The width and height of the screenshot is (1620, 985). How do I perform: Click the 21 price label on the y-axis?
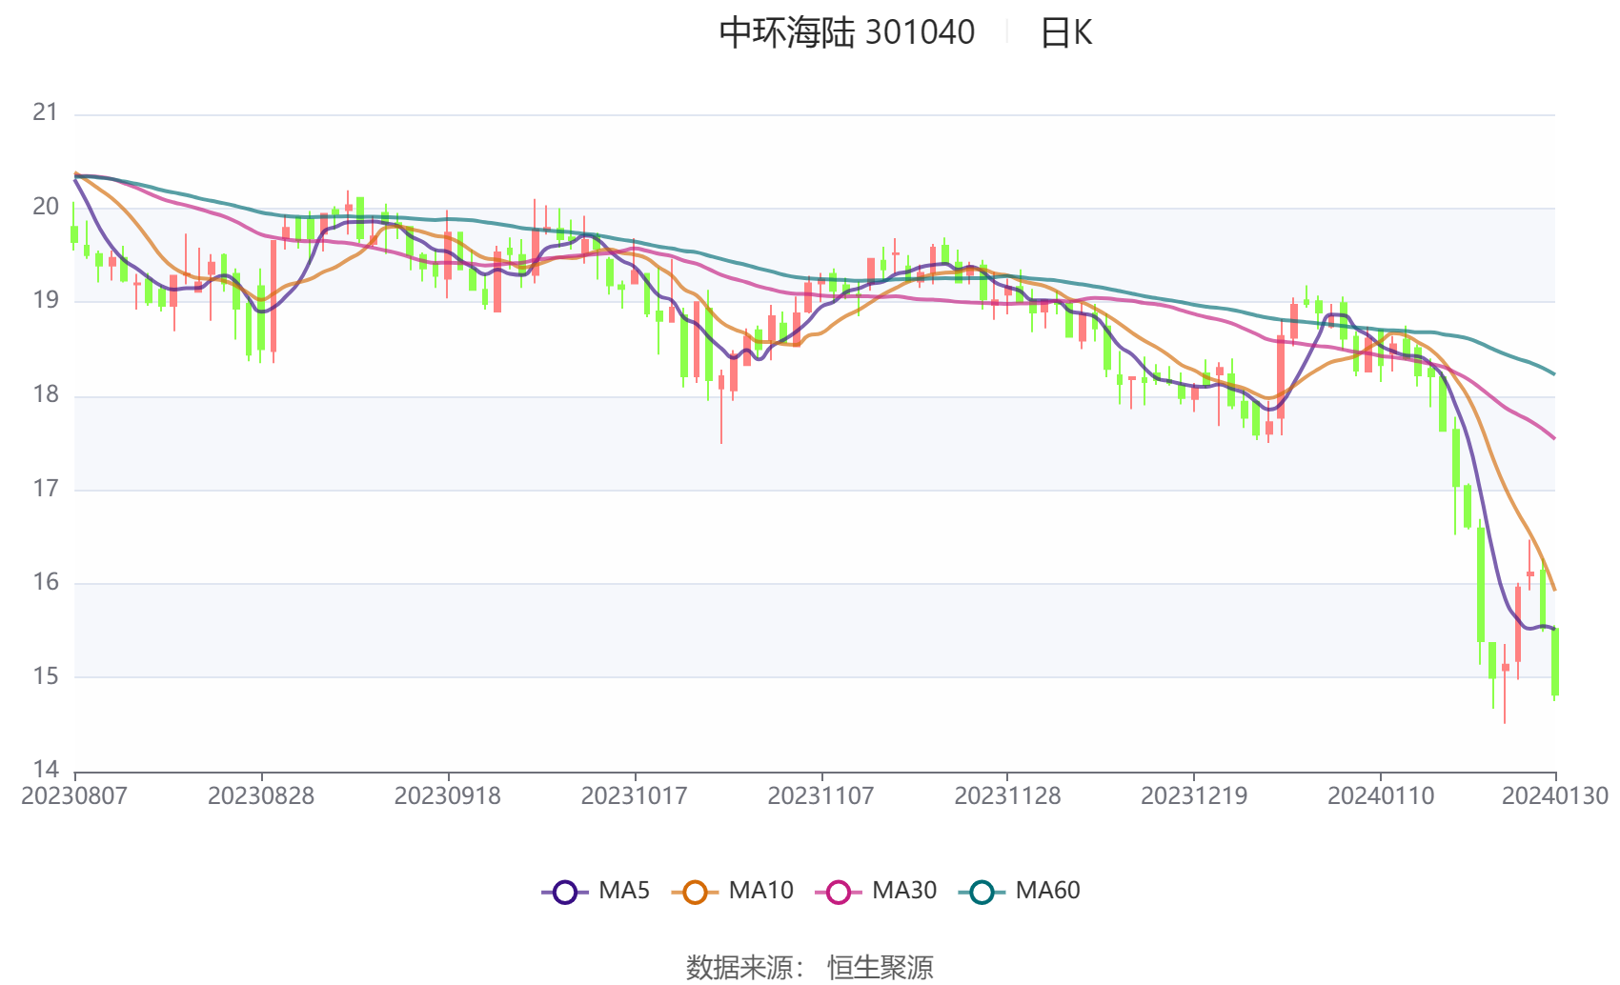pos(46,112)
